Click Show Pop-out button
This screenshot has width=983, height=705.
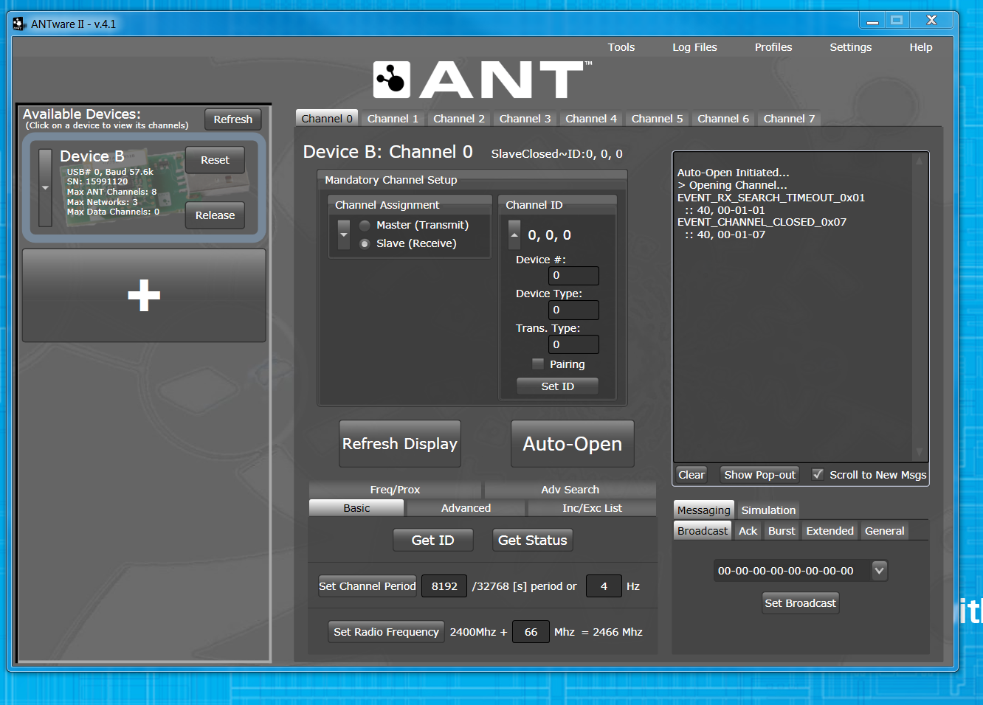(x=760, y=475)
